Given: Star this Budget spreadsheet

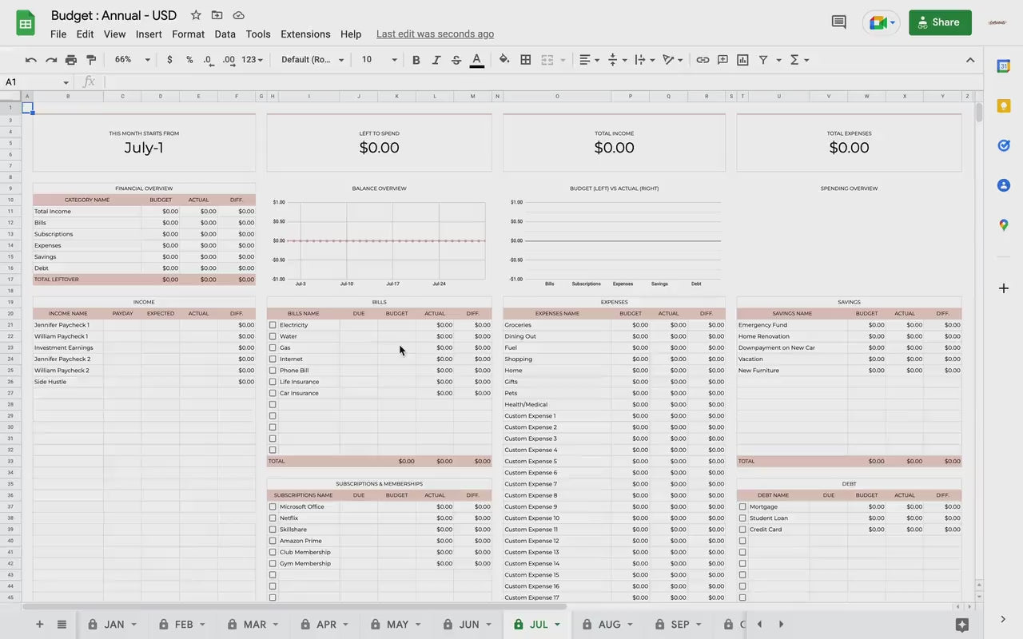Looking at the screenshot, I should tap(196, 15).
